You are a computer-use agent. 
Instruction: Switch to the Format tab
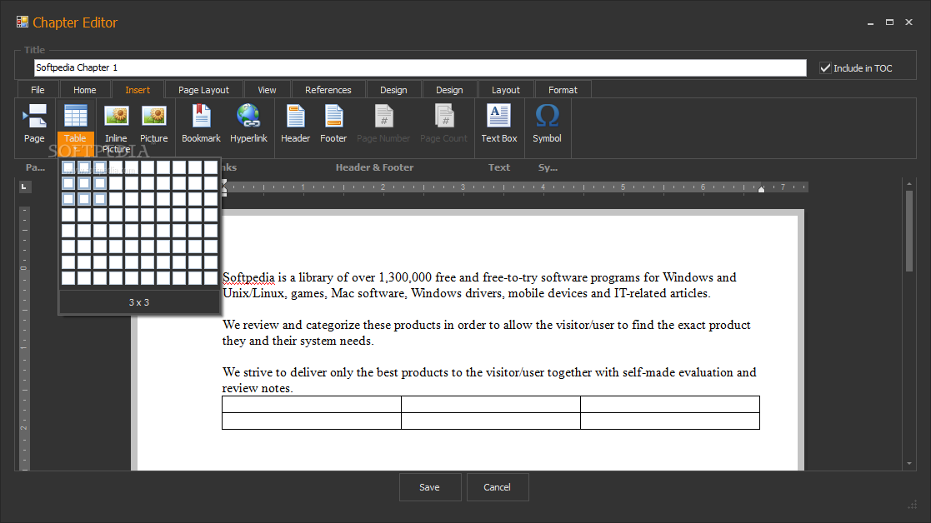point(563,90)
